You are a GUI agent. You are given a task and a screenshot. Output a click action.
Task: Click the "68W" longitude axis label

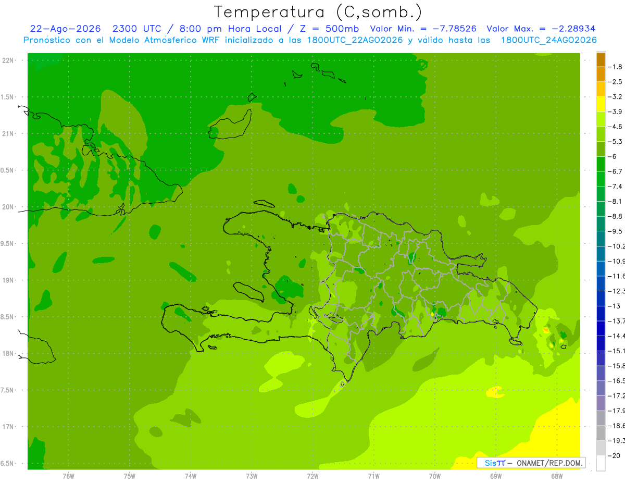pyautogui.click(x=557, y=476)
